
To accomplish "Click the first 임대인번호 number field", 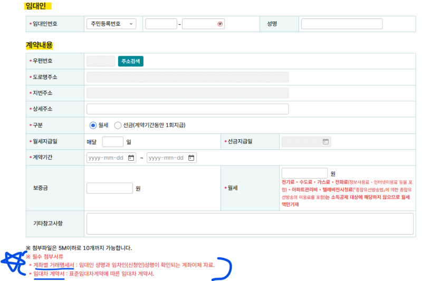I will [x=161, y=24].
